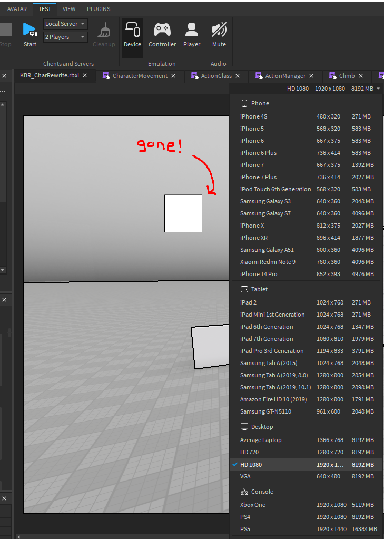Select Samsung Galaxy A51 device

[x=307, y=250]
